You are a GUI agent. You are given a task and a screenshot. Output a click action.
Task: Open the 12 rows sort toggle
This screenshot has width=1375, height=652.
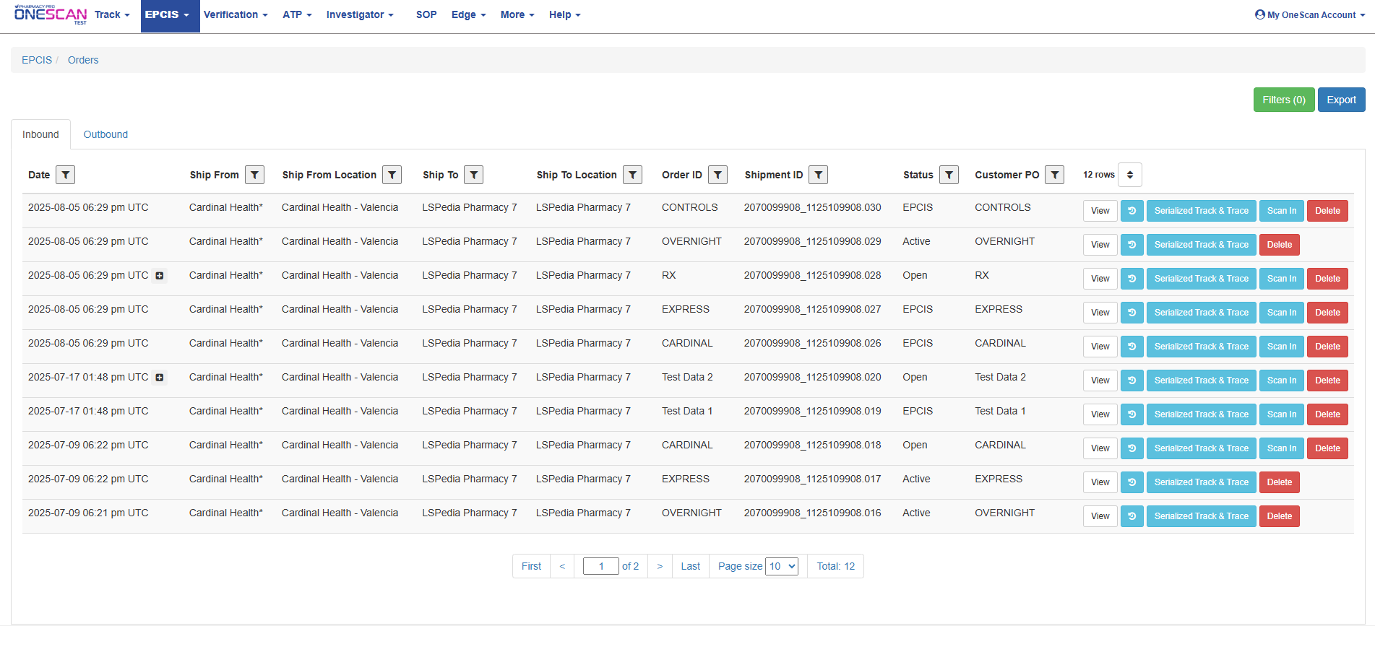(1130, 175)
